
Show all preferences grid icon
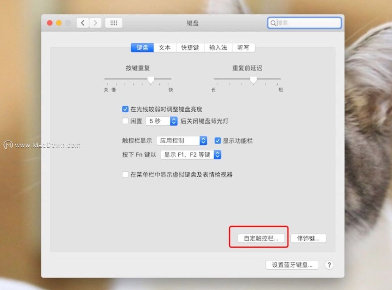tap(114, 23)
